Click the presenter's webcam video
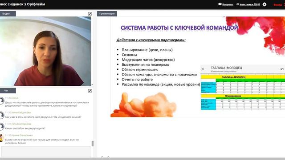Screen dimensions: 285x160 pos(45,51)
